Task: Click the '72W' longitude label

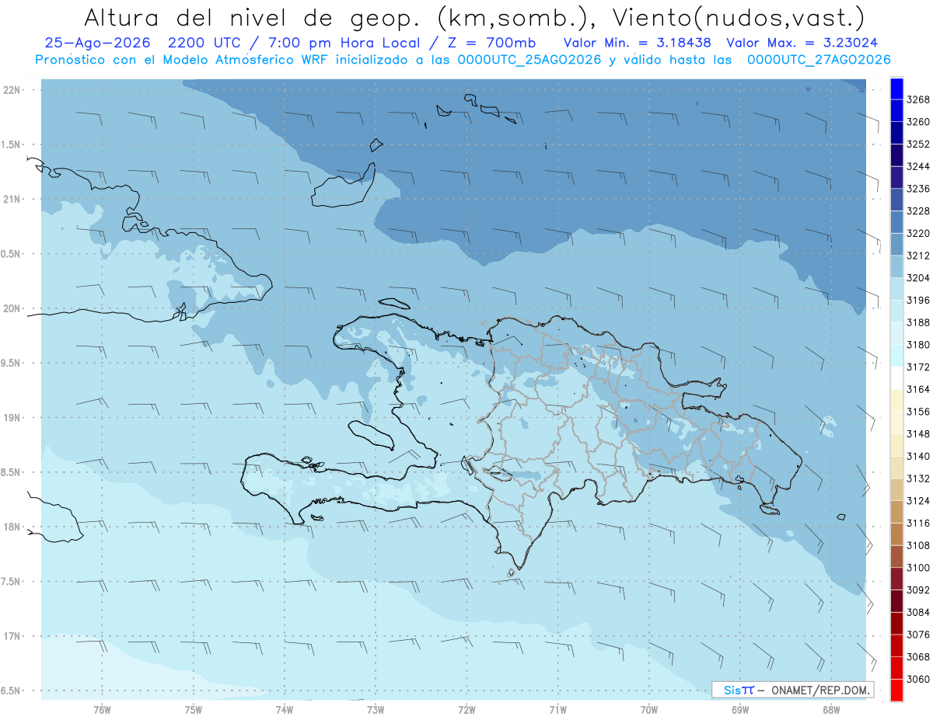Action: pyautogui.click(x=466, y=710)
